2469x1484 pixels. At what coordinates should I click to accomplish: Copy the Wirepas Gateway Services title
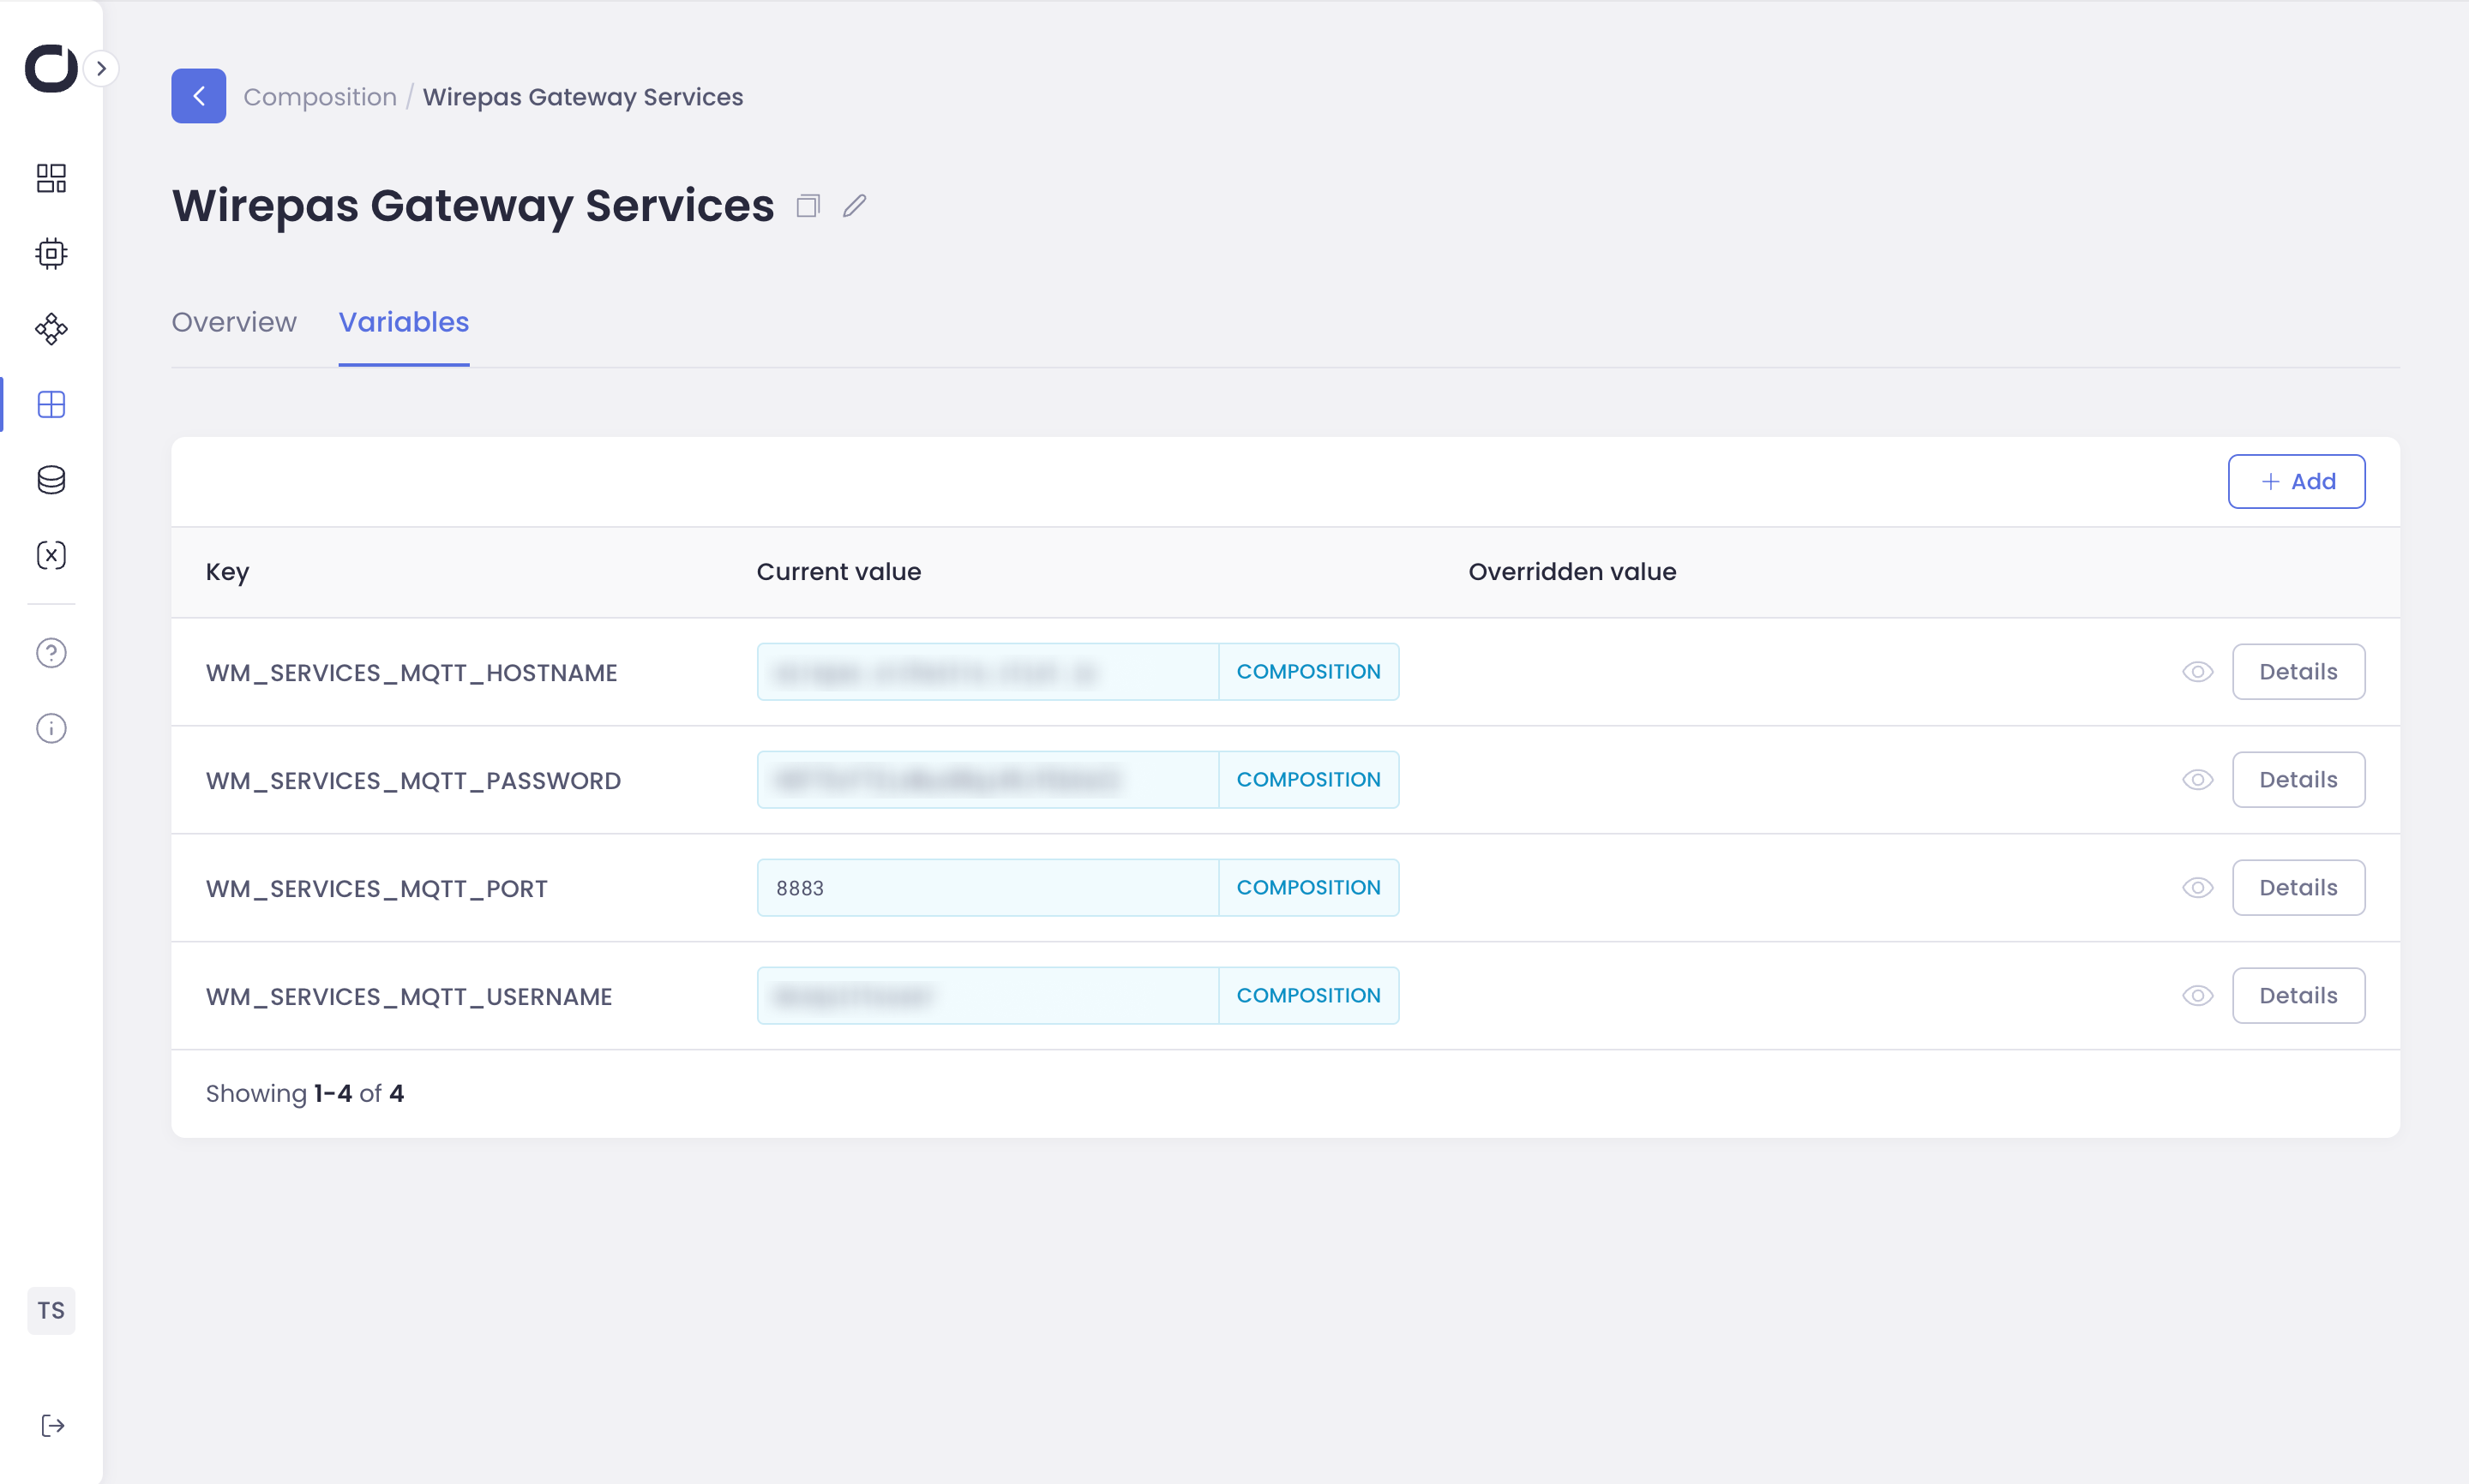tap(808, 206)
